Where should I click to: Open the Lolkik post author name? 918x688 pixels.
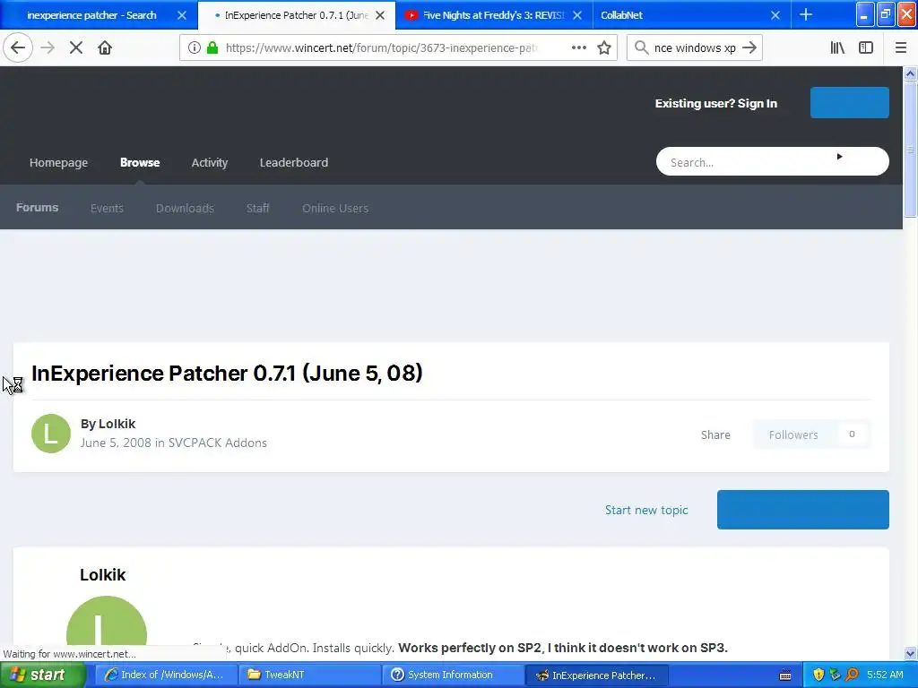102,575
